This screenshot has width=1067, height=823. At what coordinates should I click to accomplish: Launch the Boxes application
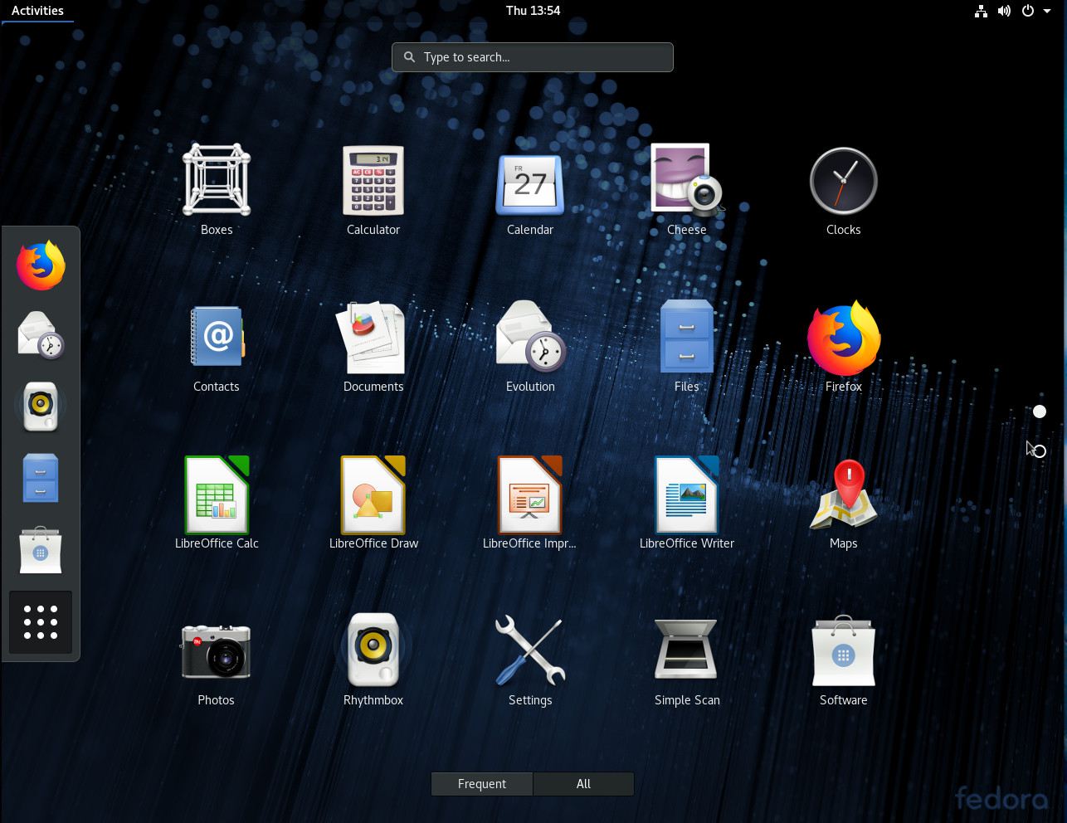[x=217, y=190]
